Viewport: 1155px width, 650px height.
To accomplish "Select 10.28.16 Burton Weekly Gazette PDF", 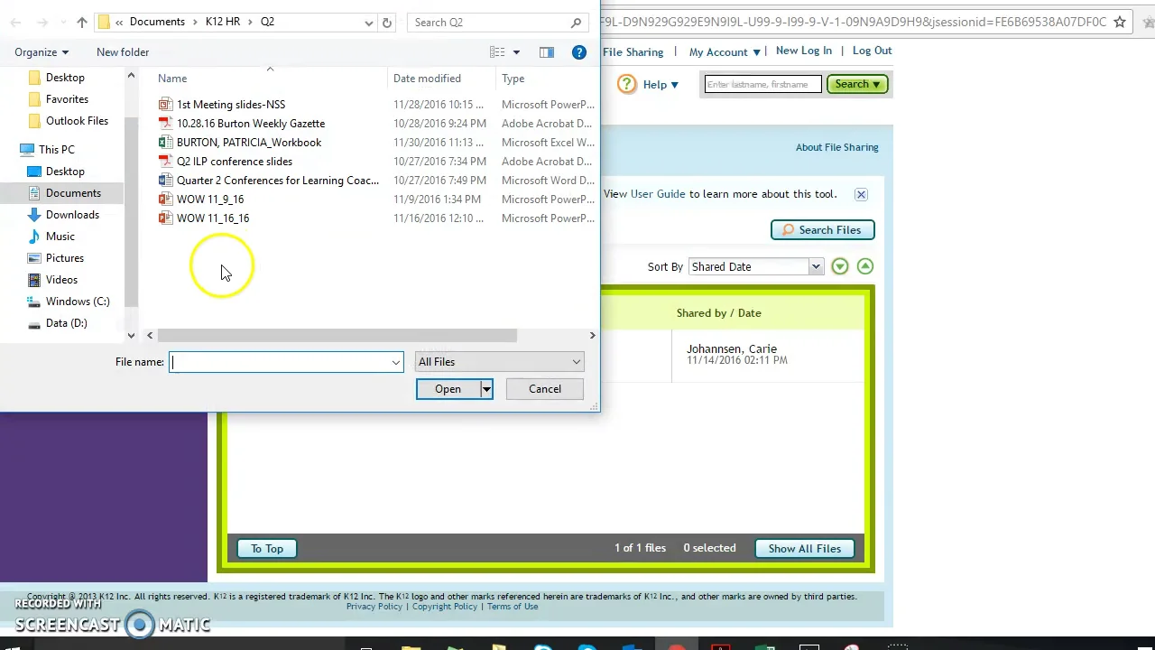I will pyautogui.click(x=251, y=124).
